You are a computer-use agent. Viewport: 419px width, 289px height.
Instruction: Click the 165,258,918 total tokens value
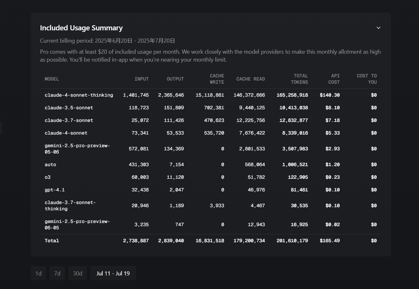click(292, 95)
